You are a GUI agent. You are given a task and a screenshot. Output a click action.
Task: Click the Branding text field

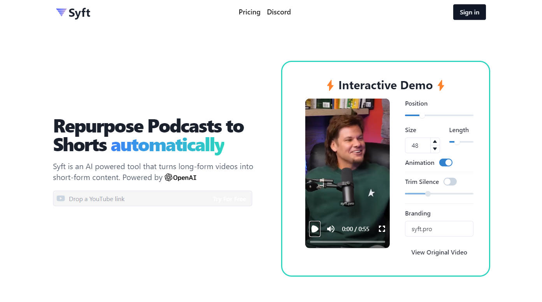(x=439, y=229)
